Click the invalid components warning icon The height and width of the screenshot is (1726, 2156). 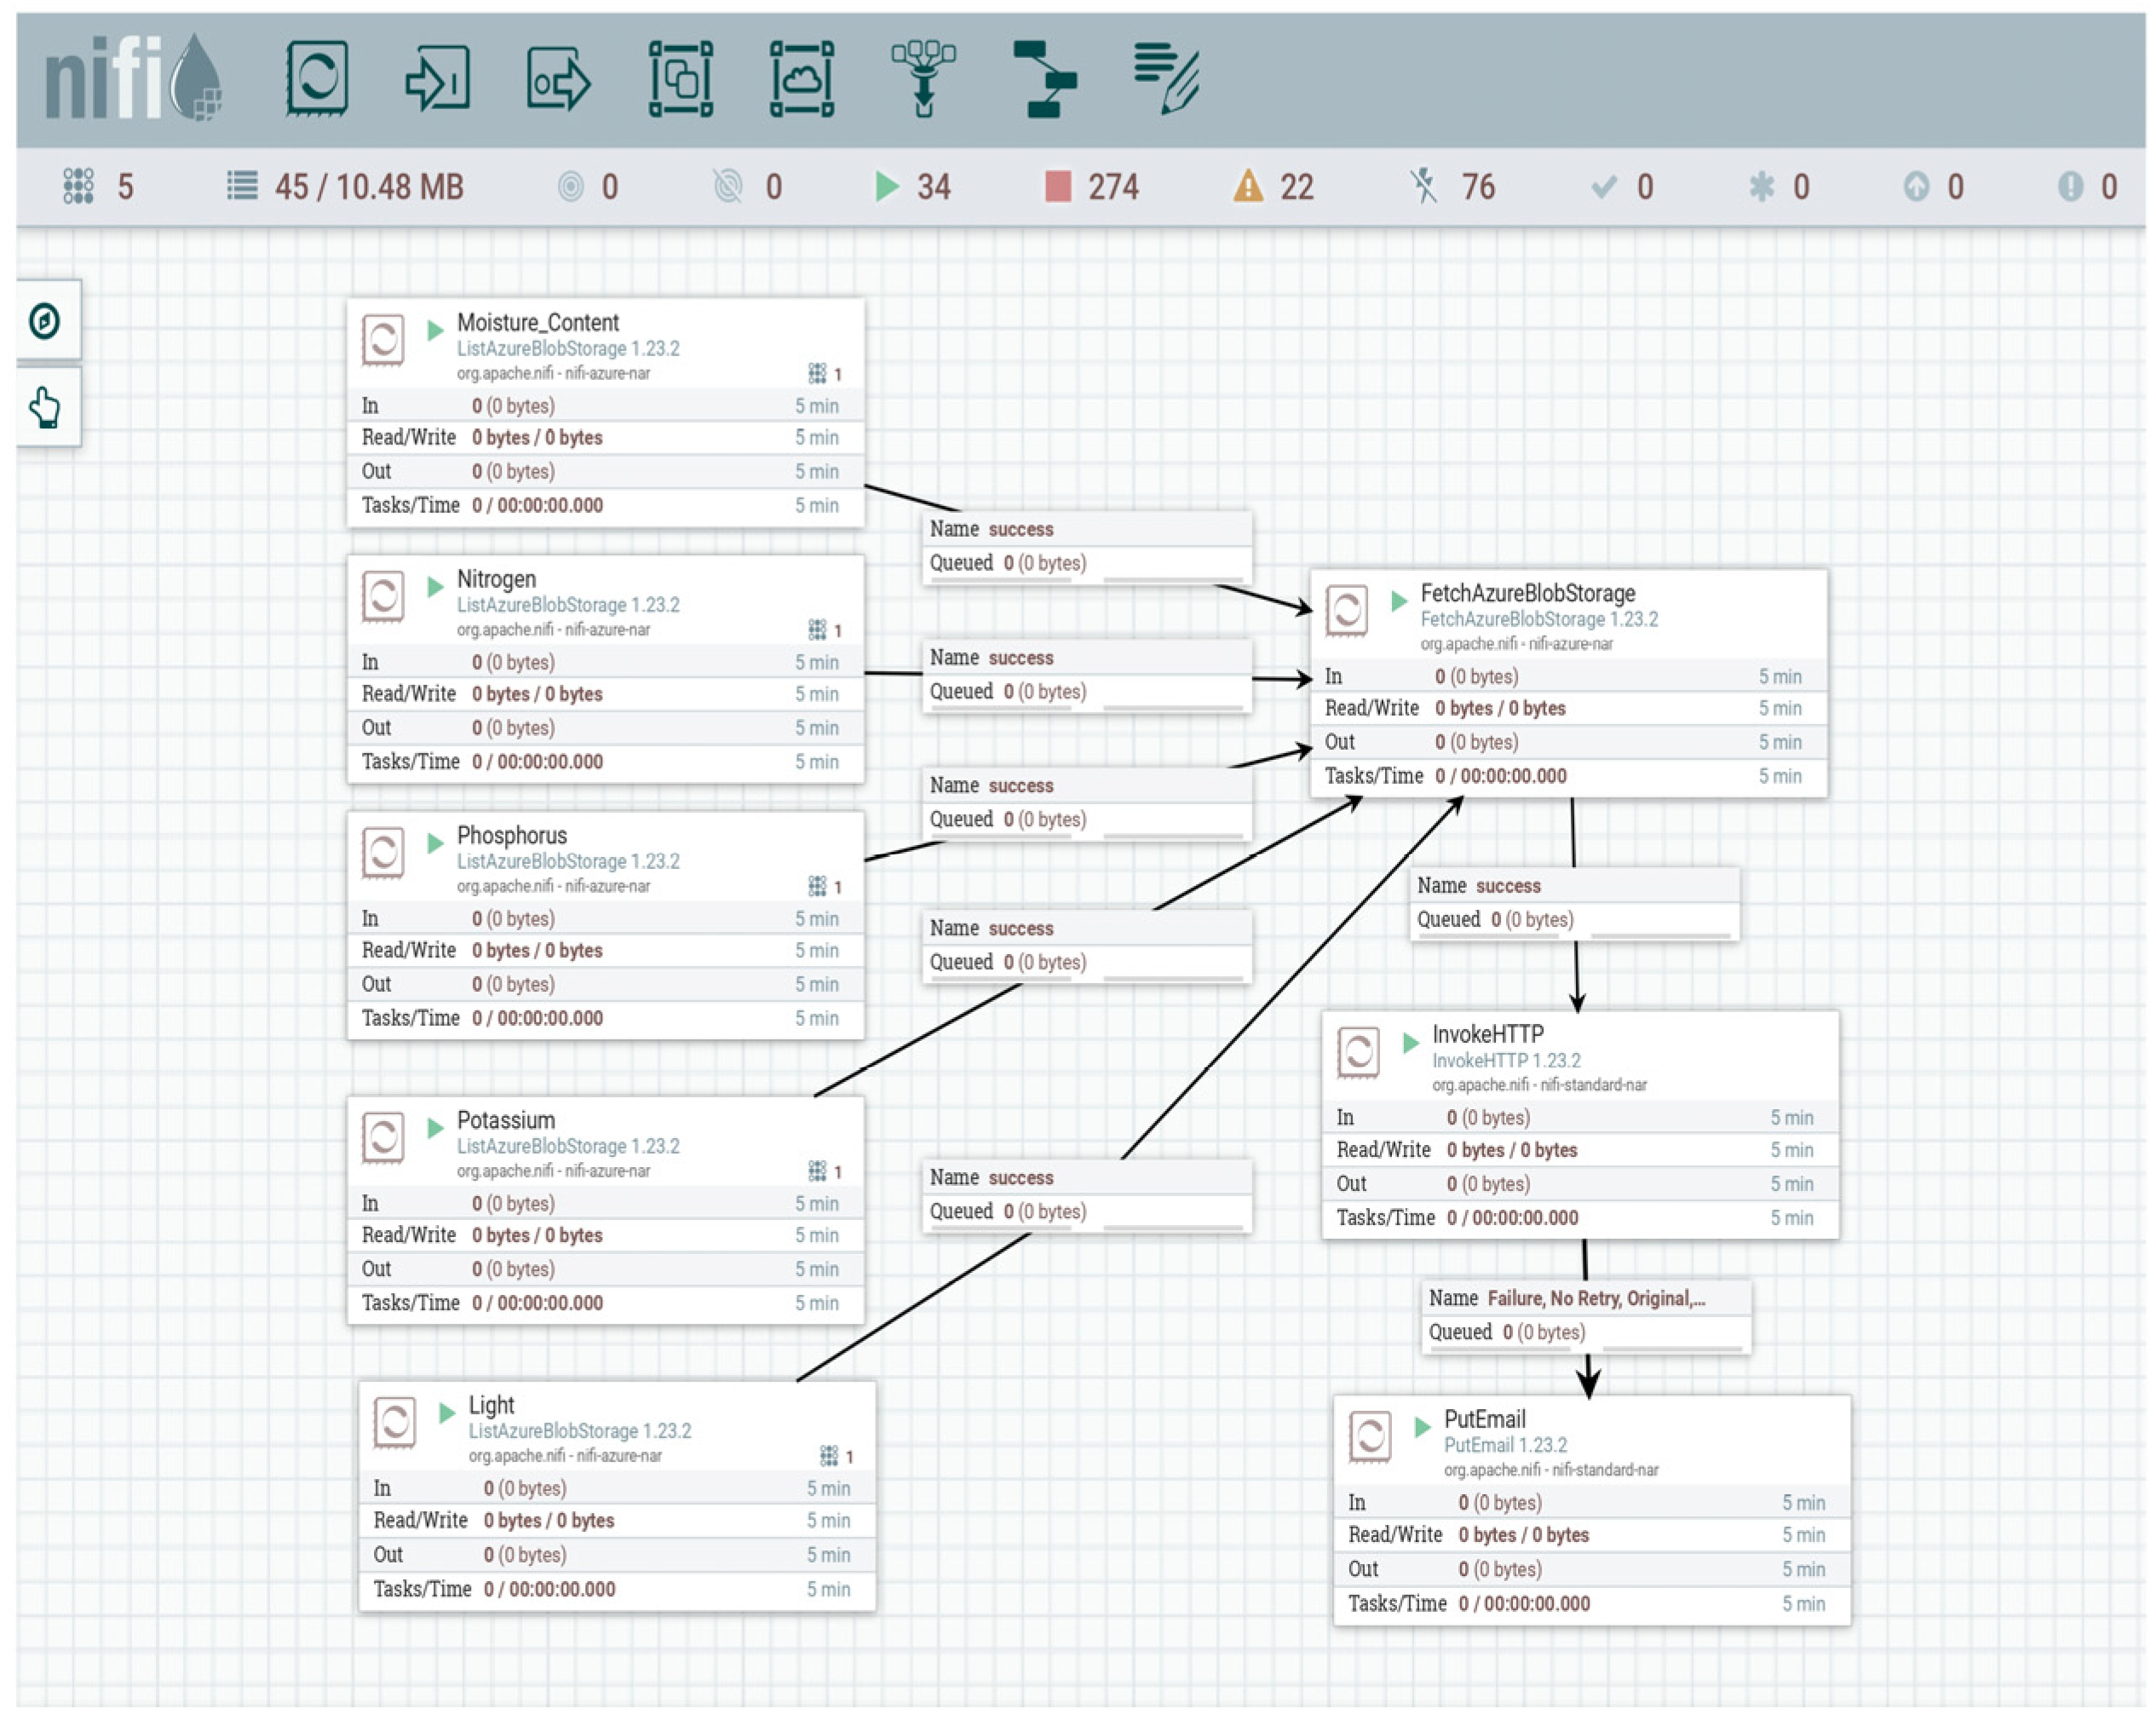click(1248, 186)
